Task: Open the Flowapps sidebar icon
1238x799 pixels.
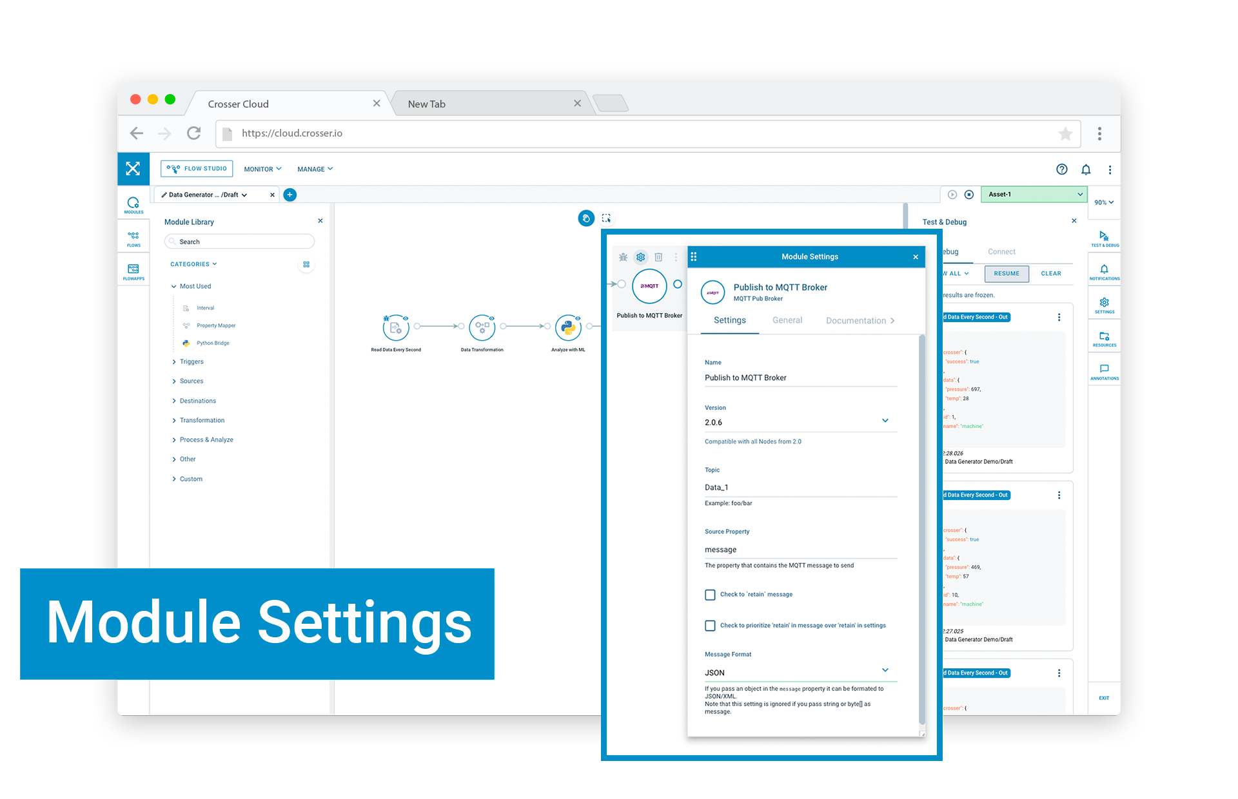Action: point(133,272)
